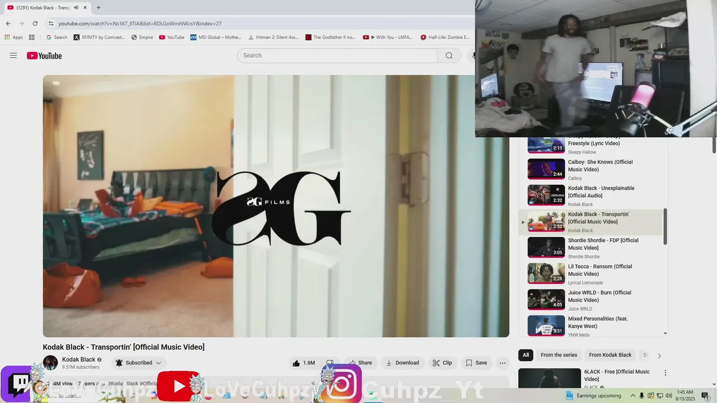Open the MSI Global bookmark
Viewport: 717px width, 403px height.
pos(216,38)
